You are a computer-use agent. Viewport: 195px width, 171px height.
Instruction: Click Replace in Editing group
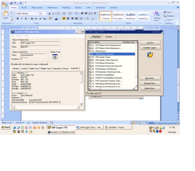click(169, 16)
